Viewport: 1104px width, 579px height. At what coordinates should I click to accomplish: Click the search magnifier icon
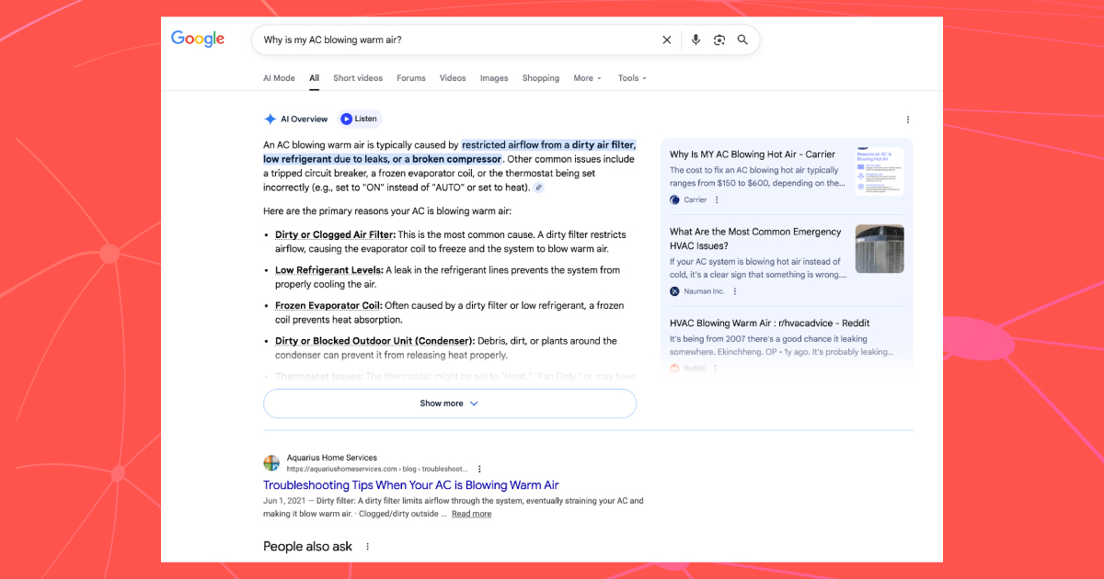(742, 40)
